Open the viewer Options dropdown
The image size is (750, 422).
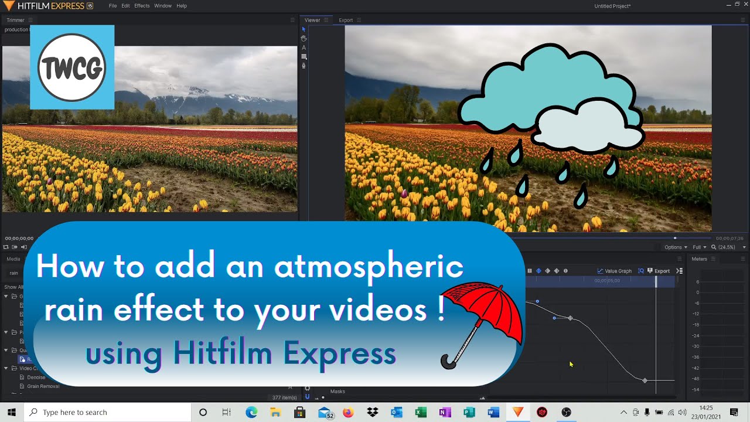(x=676, y=247)
